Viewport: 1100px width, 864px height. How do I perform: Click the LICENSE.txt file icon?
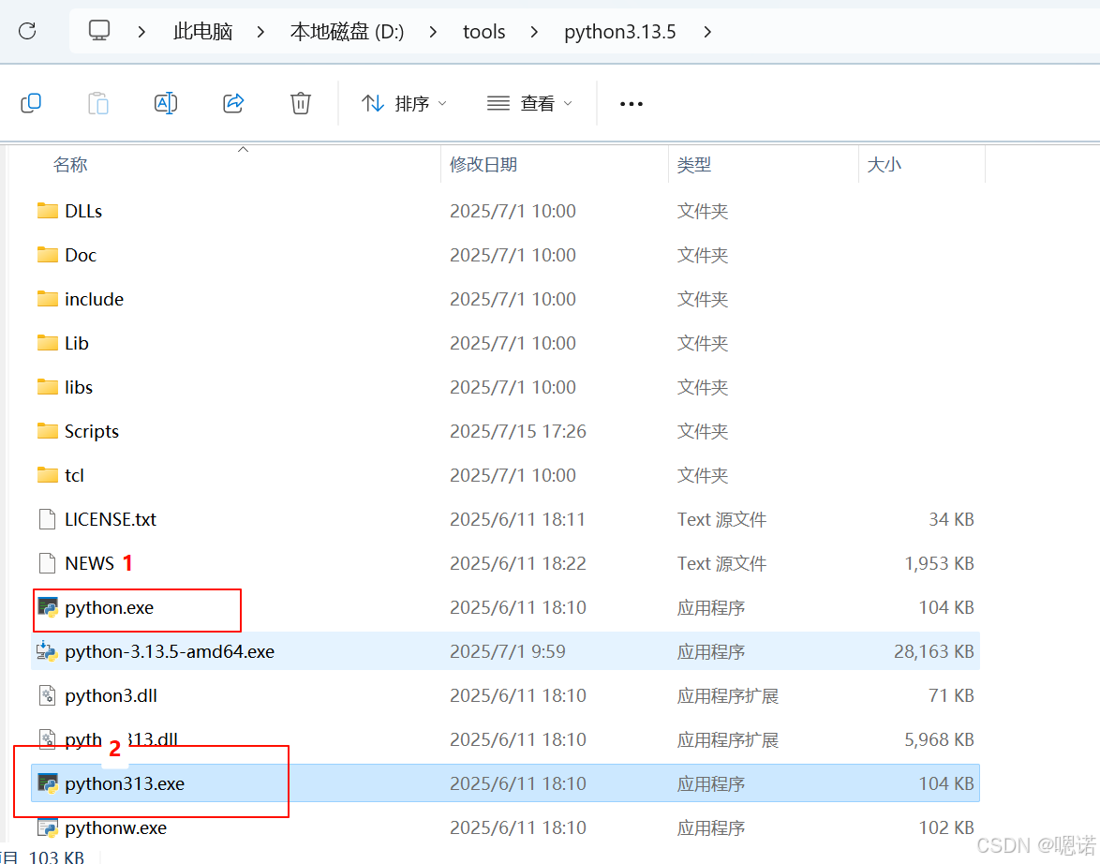(x=47, y=519)
